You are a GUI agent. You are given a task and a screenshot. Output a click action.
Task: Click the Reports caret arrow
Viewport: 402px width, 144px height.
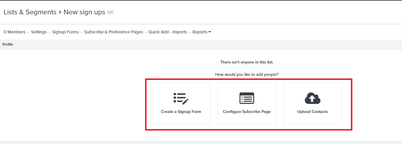click(210, 32)
